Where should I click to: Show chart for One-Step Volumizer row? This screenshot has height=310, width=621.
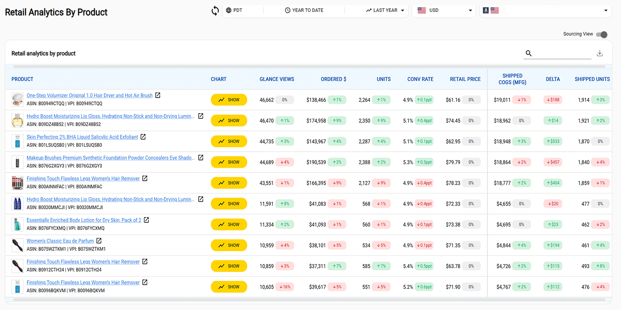[x=229, y=100]
